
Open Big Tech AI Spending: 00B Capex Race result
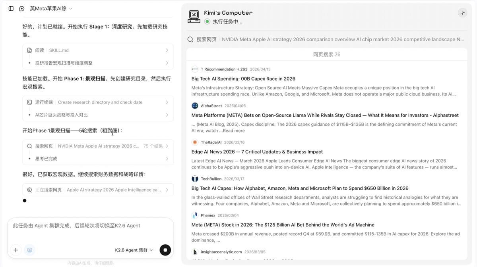(243, 79)
